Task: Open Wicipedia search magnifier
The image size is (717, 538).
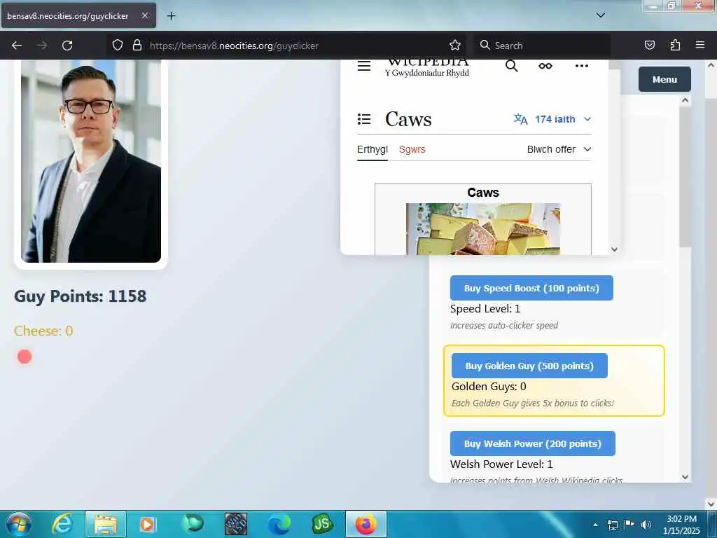Action: tap(511, 66)
